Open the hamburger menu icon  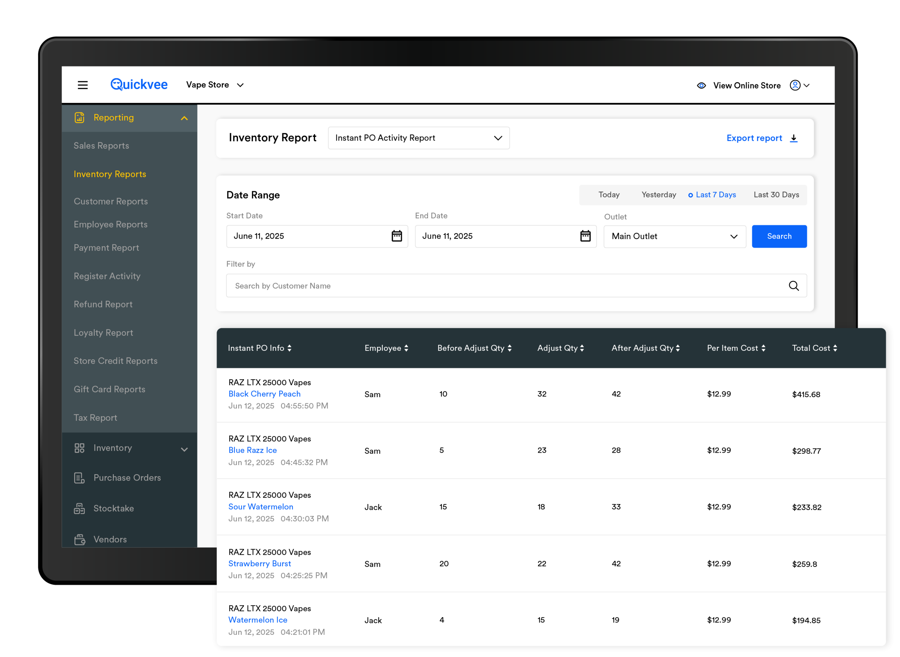[x=83, y=85]
